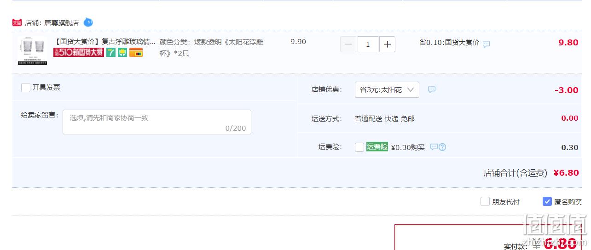Increase quantity with the plus button
The width and height of the screenshot is (591, 250).
click(x=388, y=44)
